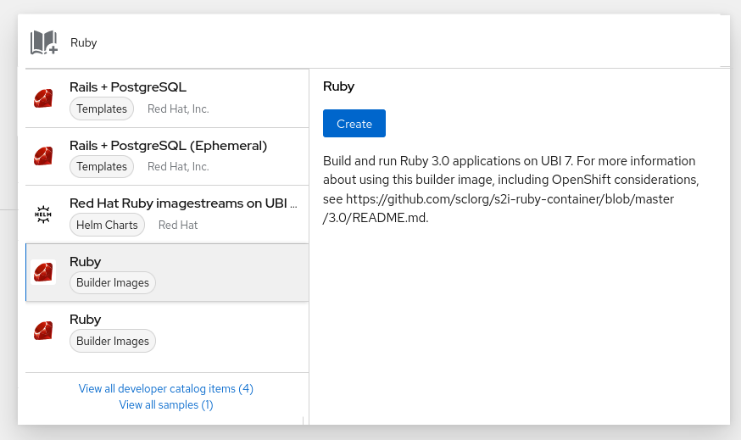Click the Ruby builder image description text
The height and width of the screenshot is (440, 741).
tap(509, 189)
